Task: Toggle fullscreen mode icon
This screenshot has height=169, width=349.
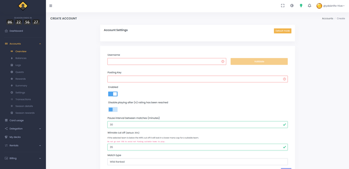Action: click(283, 6)
